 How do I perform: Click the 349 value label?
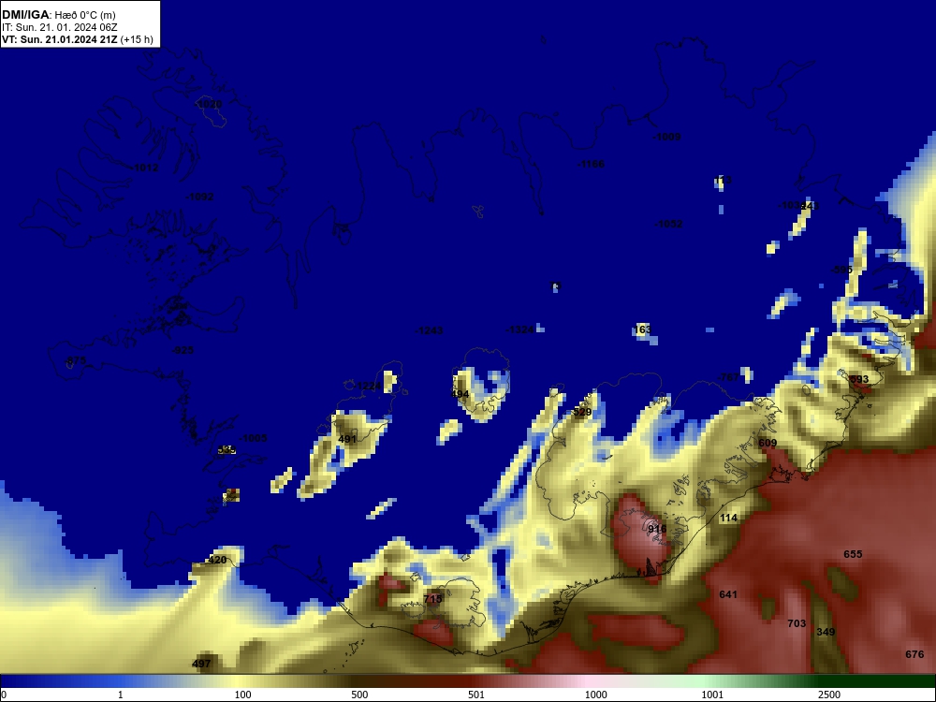coord(826,632)
